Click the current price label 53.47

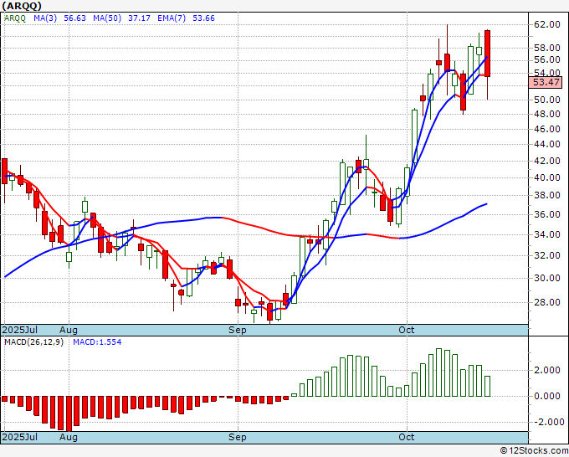pos(546,82)
